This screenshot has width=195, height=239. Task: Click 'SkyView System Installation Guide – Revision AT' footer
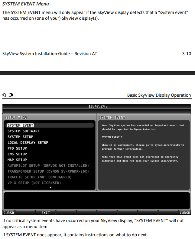[50, 54]
